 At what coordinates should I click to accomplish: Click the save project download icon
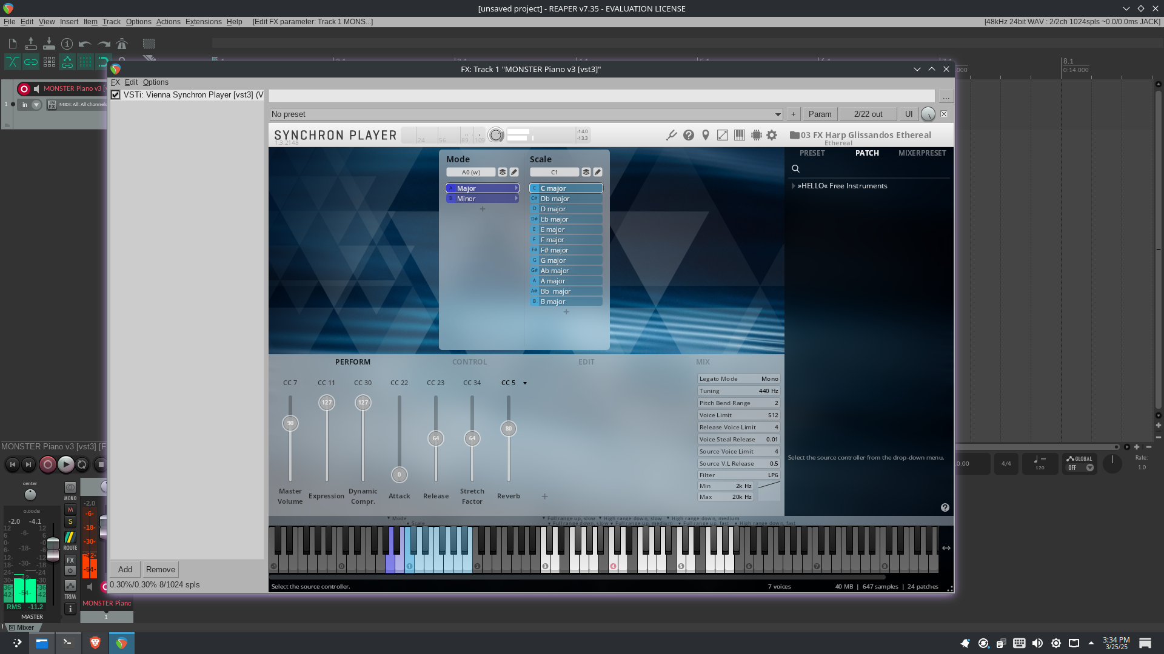tap(48, 44)
